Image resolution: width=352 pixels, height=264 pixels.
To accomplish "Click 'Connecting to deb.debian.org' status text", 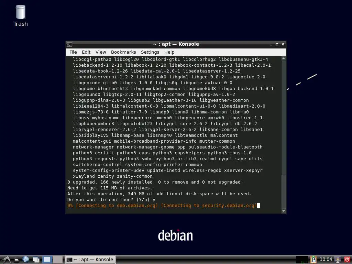I will (x=117, y=206).
